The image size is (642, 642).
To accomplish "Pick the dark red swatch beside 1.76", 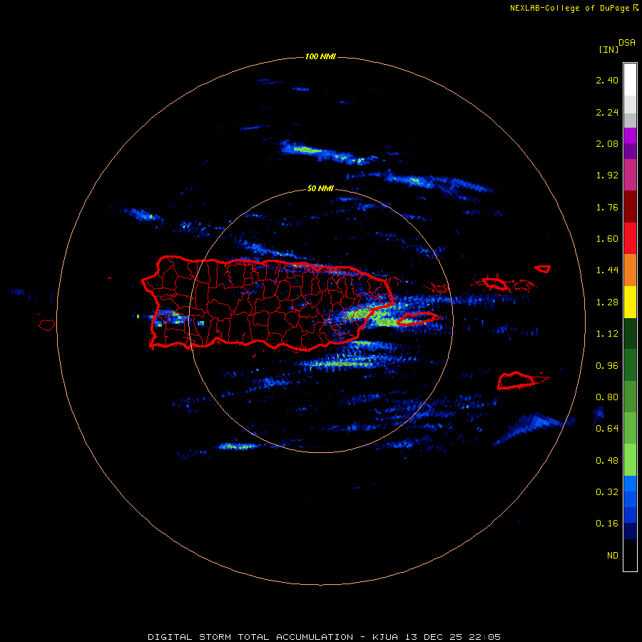I will pyautogui.click(x=630, y=207).
